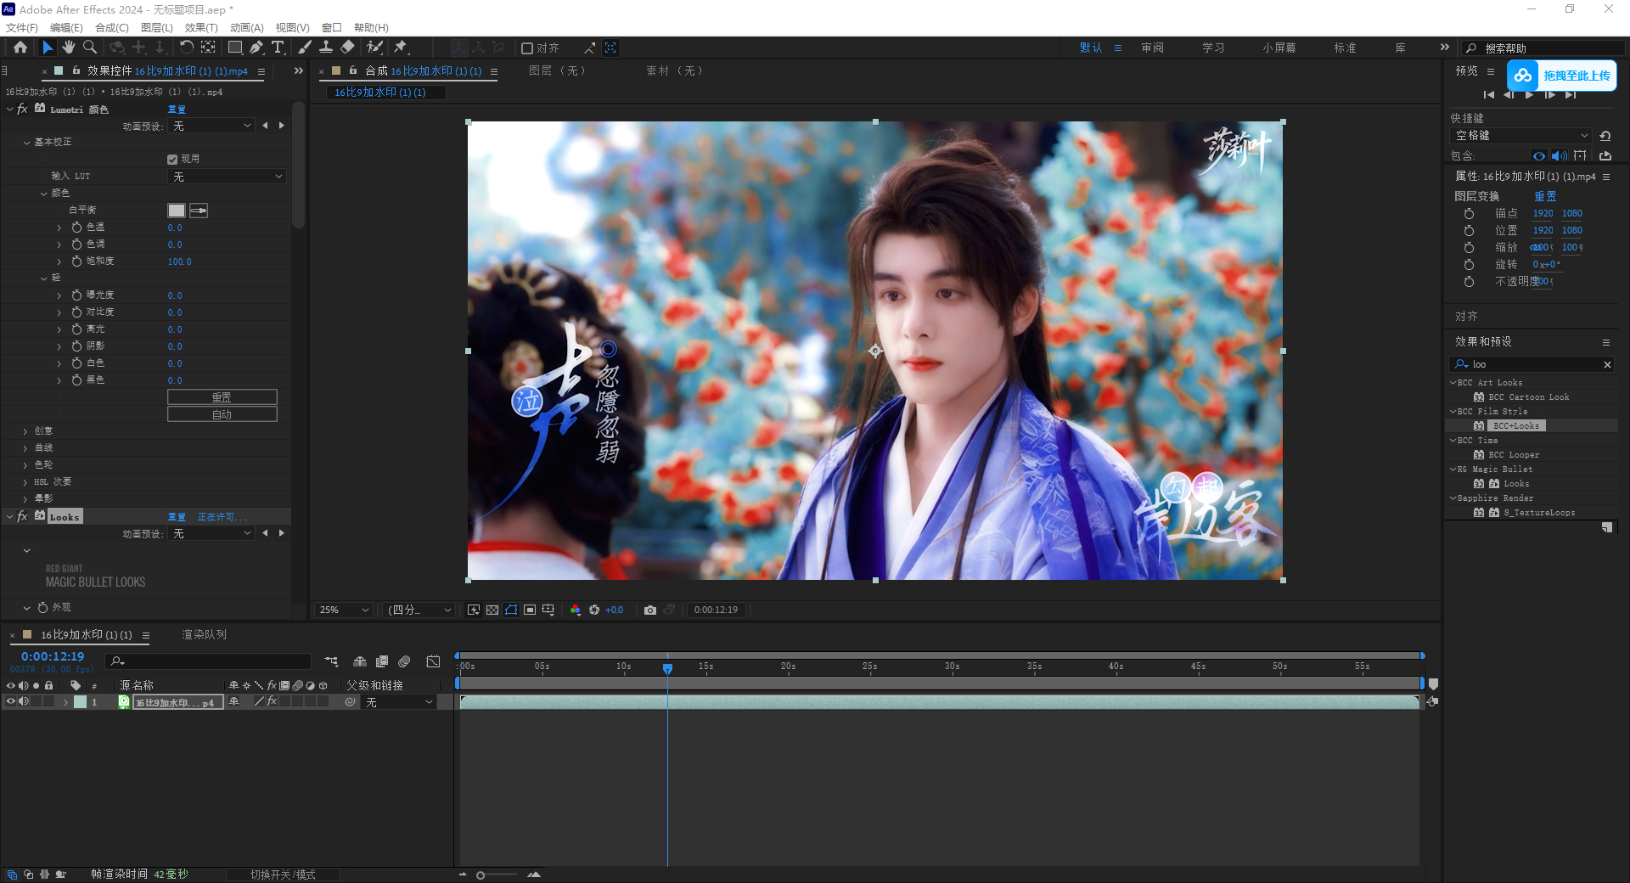This screenshot has height=883, width=1630.
Task: Click 重置 link for Lumetri 颜色 effect
Action: [x=177, y=110]
